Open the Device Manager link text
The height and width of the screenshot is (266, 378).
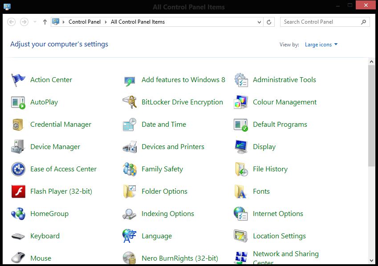(x=55, y=147)
